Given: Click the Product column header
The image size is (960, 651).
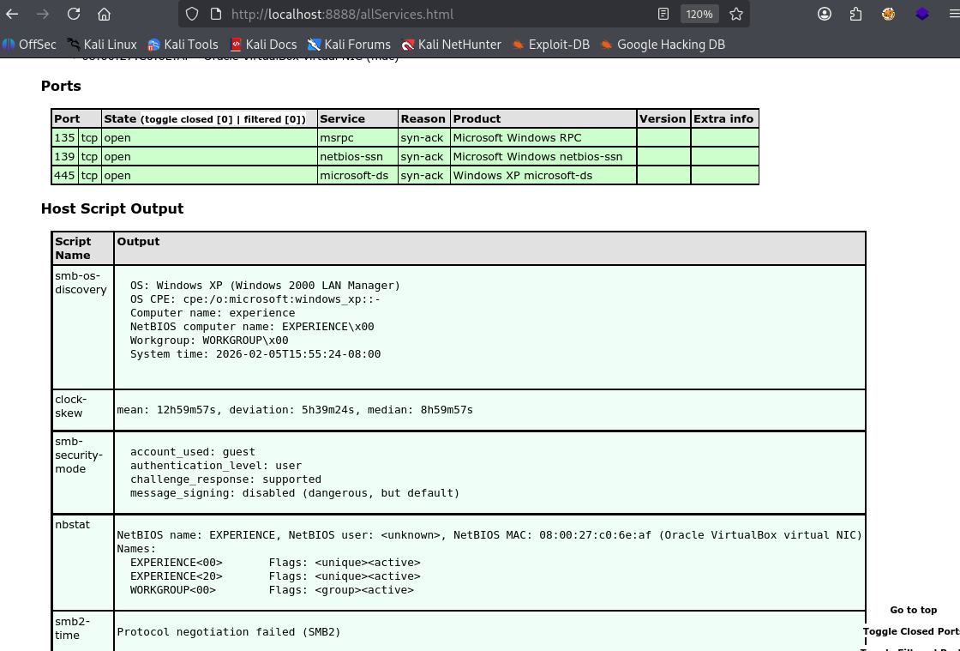Looking at the screenshot, I should coord(543,119).
